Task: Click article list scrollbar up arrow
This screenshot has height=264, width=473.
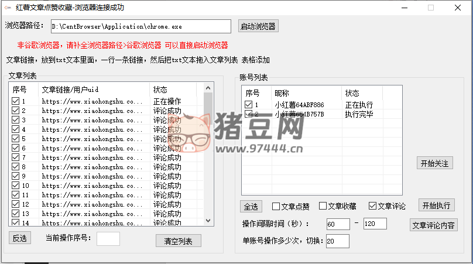Action: pos(208,88)
